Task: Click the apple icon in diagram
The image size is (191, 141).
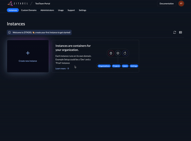Action: tap(125, 53)
